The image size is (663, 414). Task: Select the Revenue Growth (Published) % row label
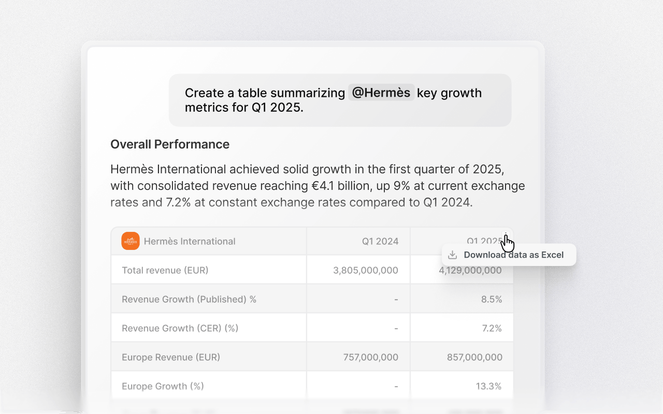tap(189, 299)
